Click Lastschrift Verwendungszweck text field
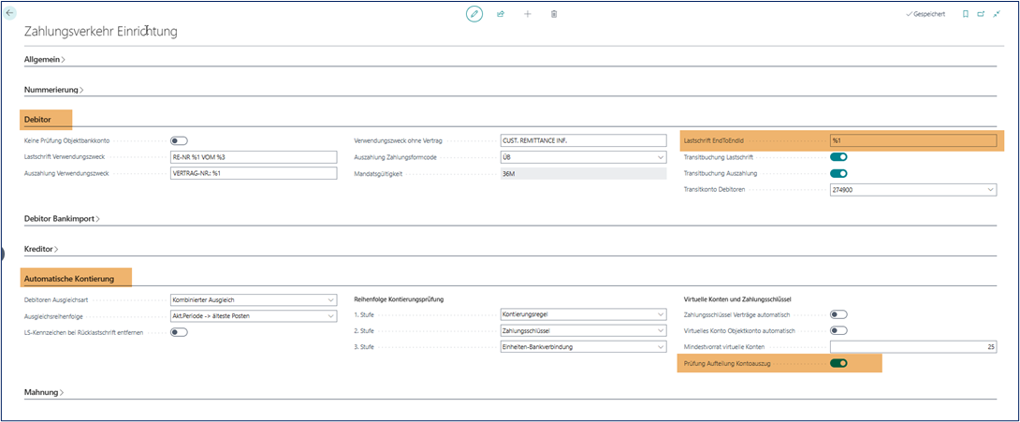The height and width of the screenshot is (422, 1020). coord(253,157)
